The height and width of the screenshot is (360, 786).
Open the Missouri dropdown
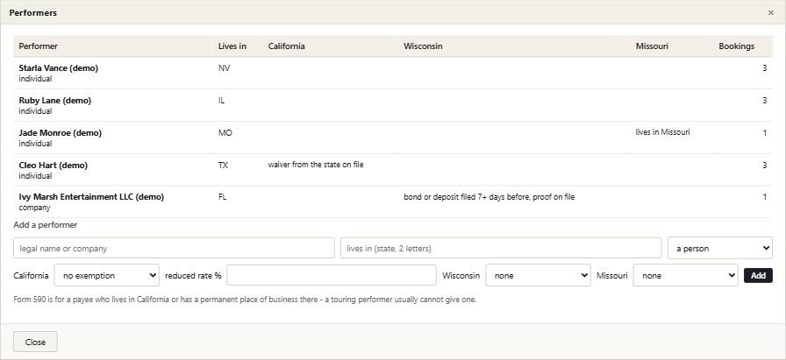pyautogui.click(x=685, y=275)
